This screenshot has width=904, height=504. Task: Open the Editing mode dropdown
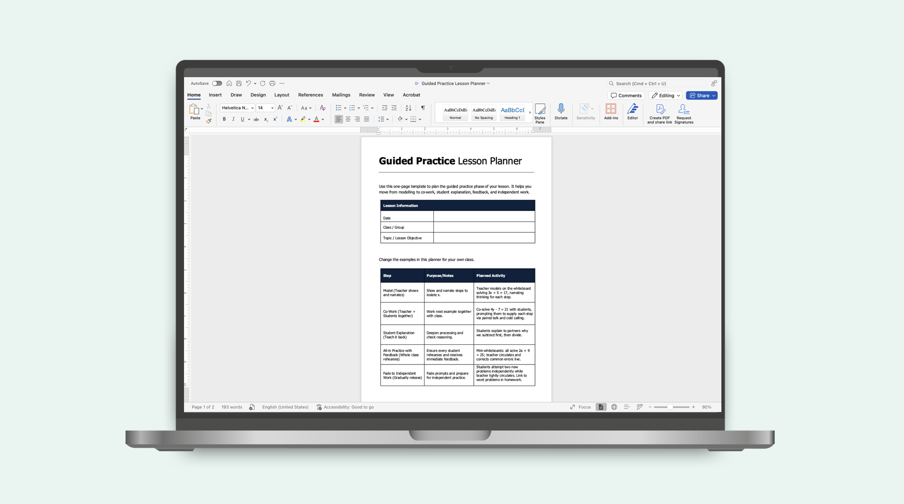pos(666,96)
